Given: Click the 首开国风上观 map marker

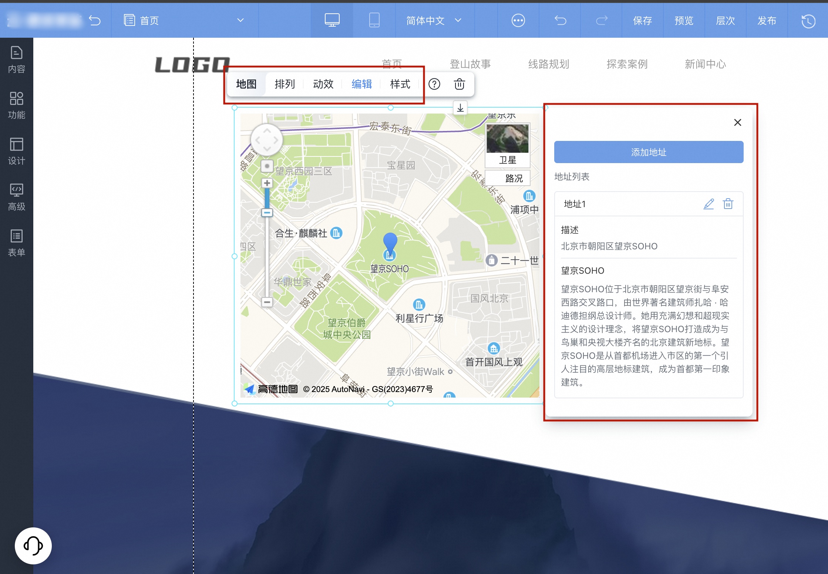Looking at the screenshot, I should (x=494, y=348).
